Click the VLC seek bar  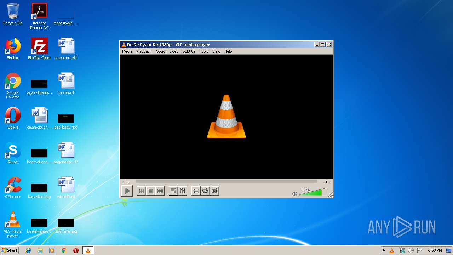coord(226,182)
